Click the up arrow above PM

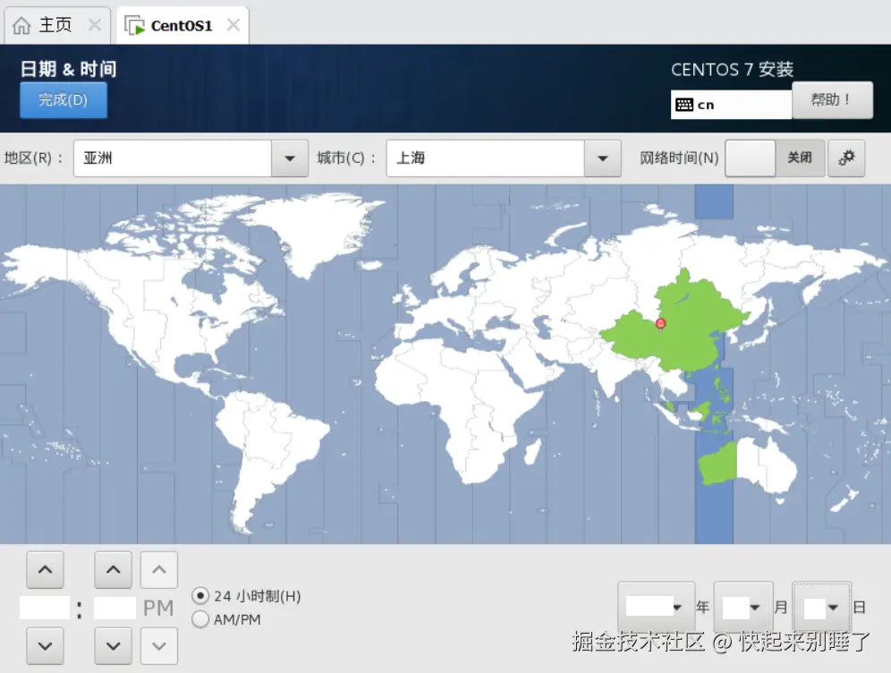click(159, 569)
